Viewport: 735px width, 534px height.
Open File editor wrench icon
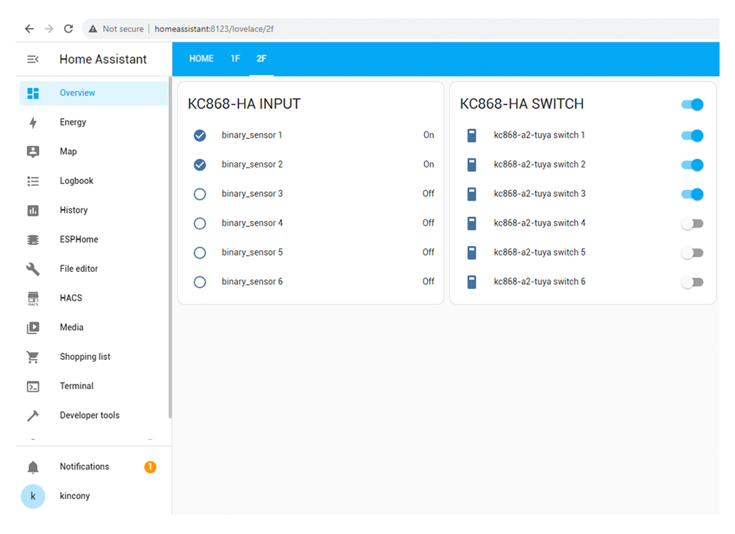33,270
